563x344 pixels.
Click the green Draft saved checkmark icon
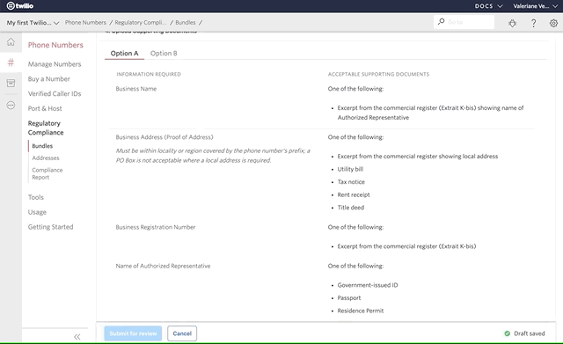(x=507, y=333)
